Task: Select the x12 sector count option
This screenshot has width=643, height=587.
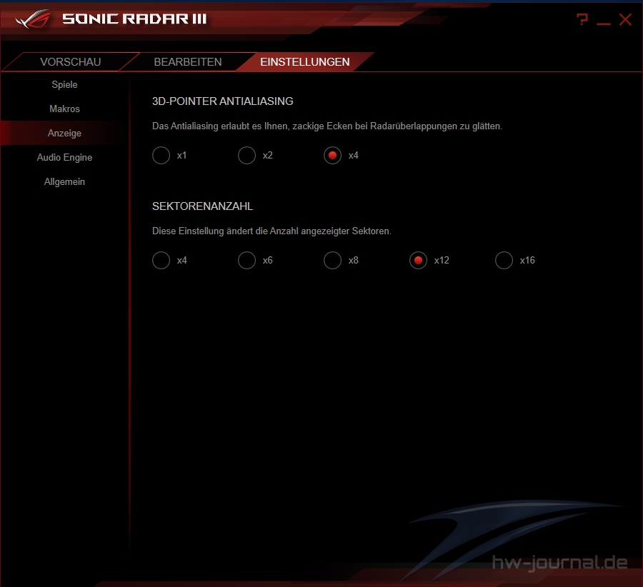Action: pos(418,261)
